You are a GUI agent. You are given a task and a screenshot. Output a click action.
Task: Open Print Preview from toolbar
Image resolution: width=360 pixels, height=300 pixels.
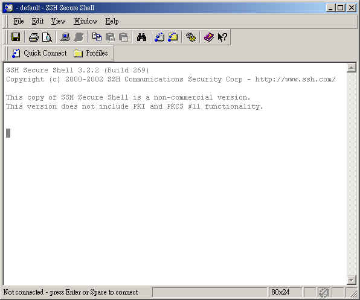pyautogui.click(x=47, y=37)
